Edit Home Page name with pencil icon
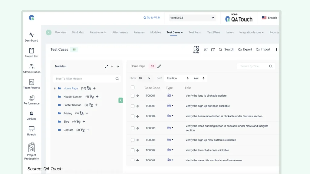The width and height of the screenshot is (310, 174). tap(159, 66)
